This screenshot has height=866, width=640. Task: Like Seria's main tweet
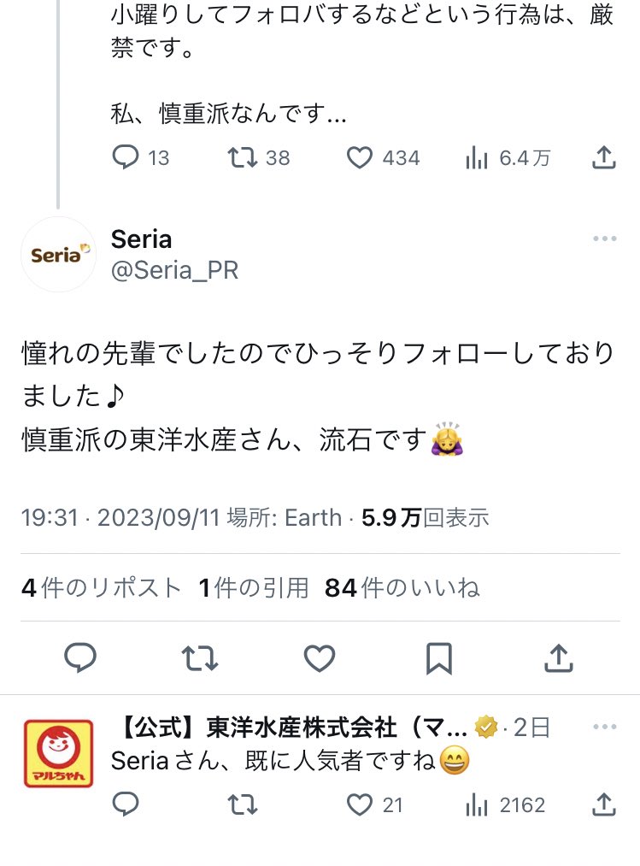coord(320,657)
